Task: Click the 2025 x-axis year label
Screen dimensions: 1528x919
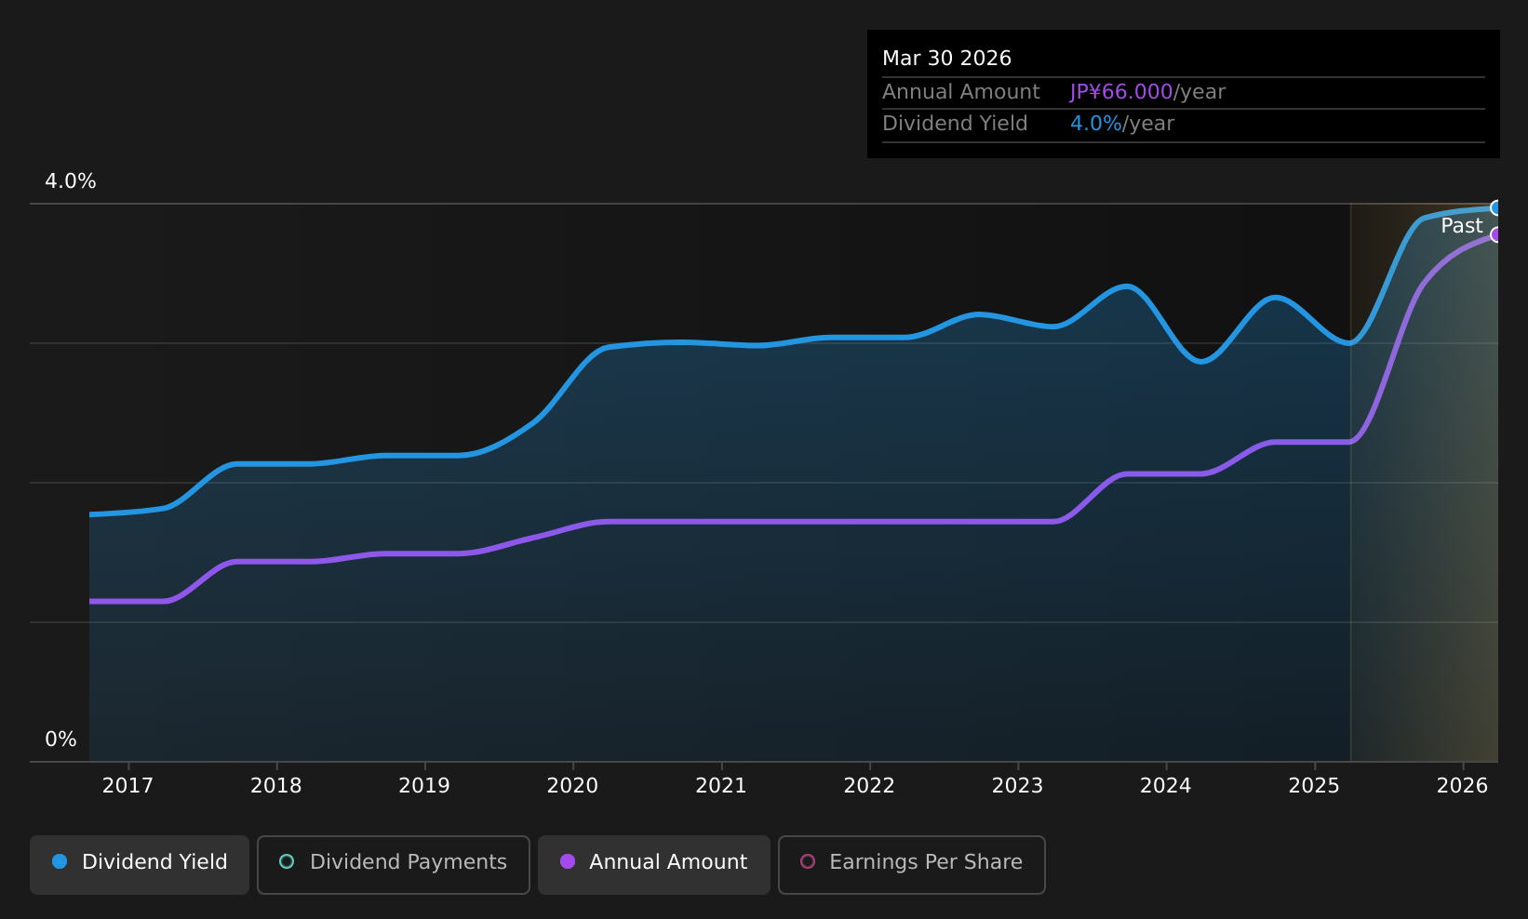Action: [1314, 786]
